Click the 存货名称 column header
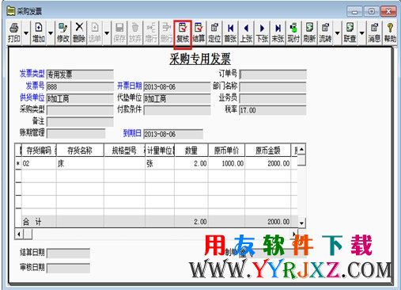This screenshot has width=401, height=290. click(80, 151)
